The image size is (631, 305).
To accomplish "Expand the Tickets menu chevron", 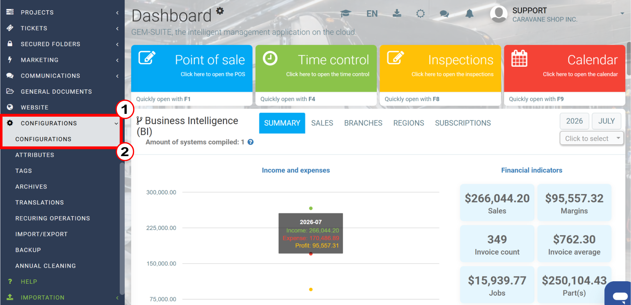I will click(117, 28).
